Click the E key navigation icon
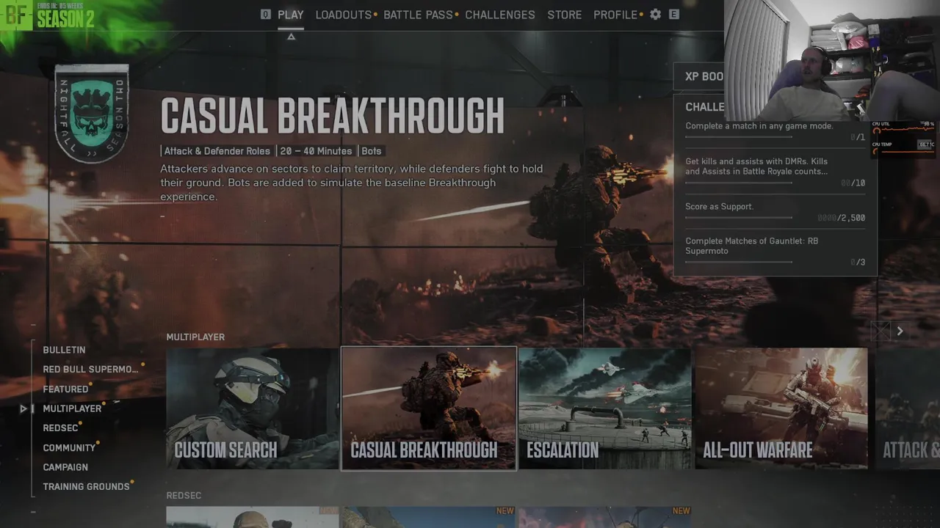 [674, 14]
